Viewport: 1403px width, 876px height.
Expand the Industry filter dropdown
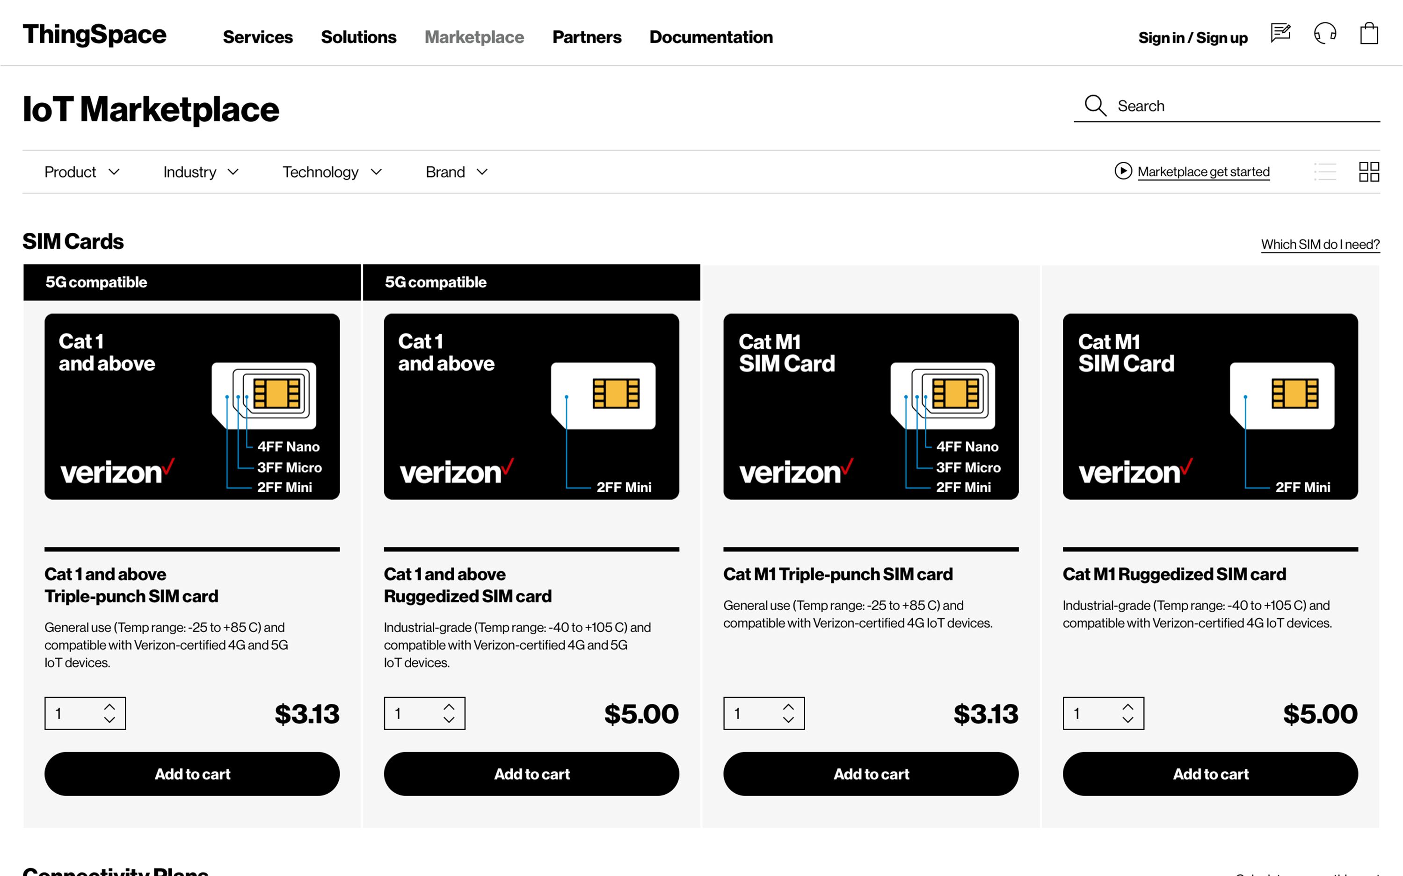201,172
